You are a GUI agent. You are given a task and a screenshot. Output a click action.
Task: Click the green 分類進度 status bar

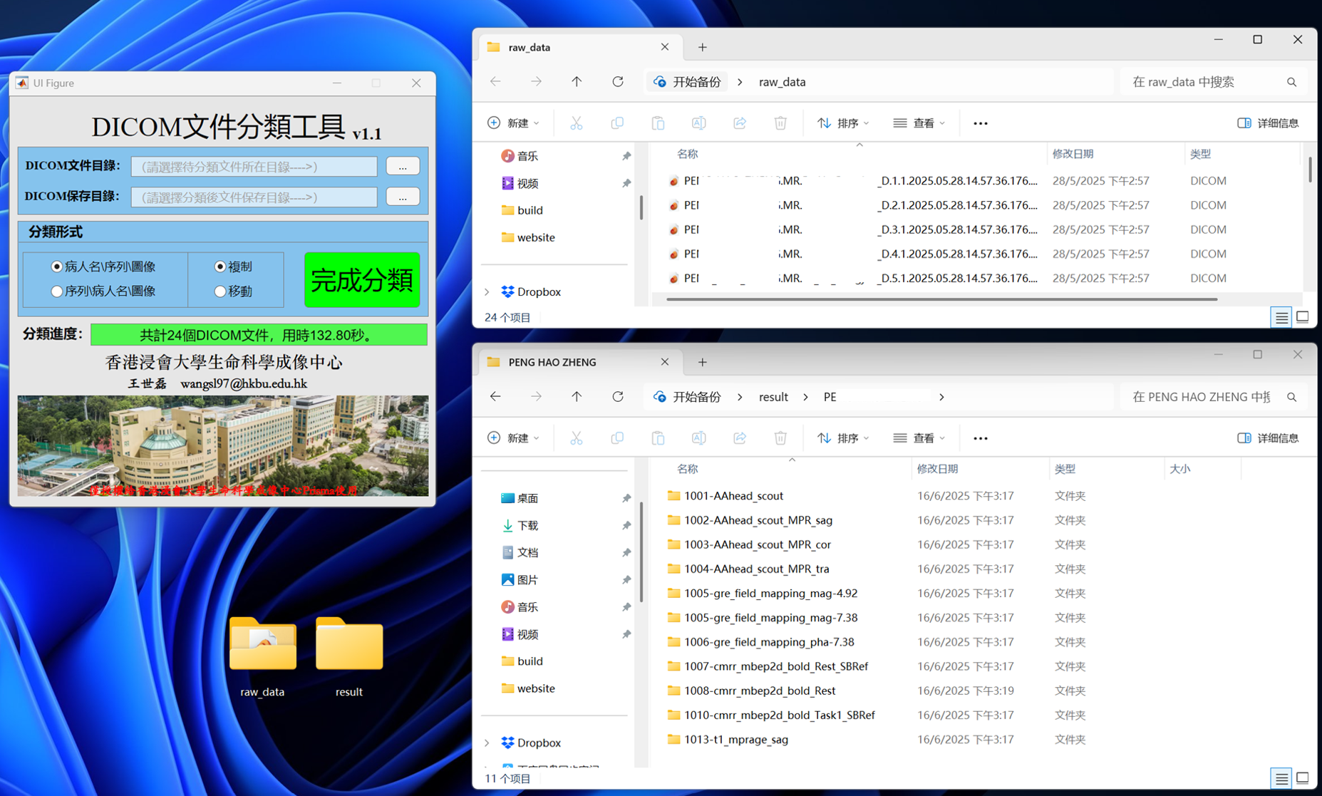tap(259, 334)
